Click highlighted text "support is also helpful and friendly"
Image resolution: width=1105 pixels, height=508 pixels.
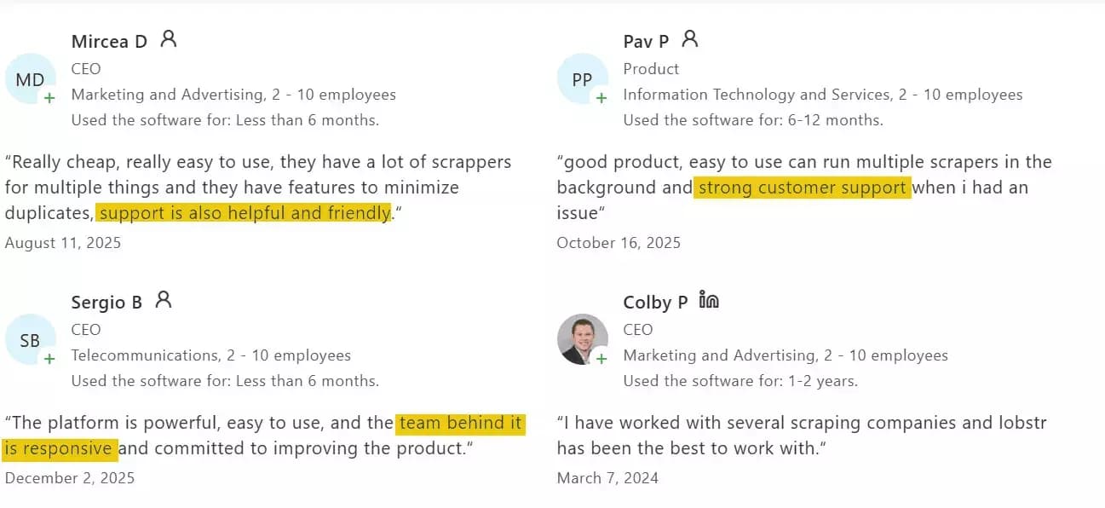[x=244, y=213]
